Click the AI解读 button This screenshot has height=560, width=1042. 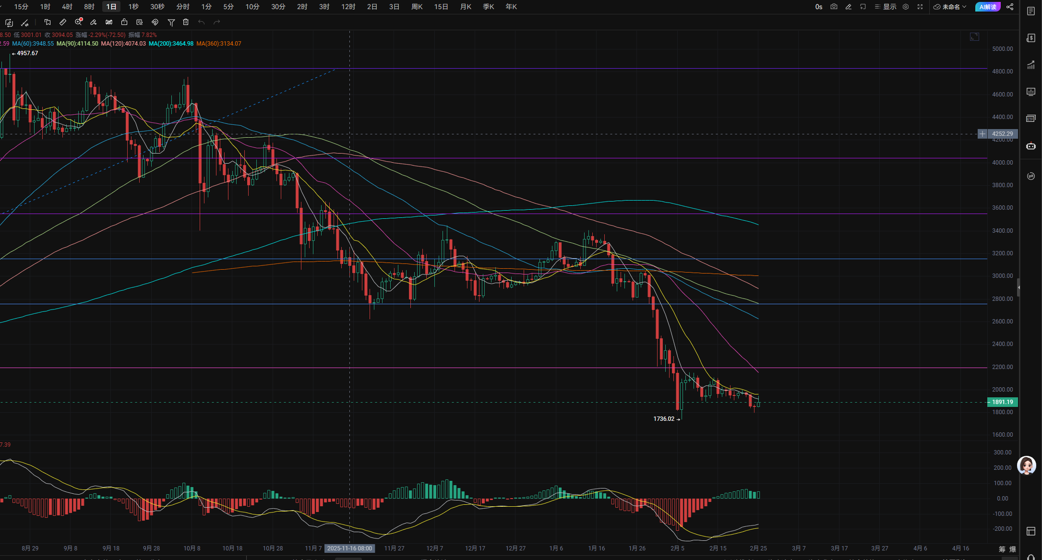point(988,7)
